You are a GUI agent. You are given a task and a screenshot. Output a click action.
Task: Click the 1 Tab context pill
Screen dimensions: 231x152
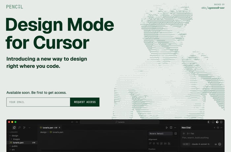(x=190, y=133)
